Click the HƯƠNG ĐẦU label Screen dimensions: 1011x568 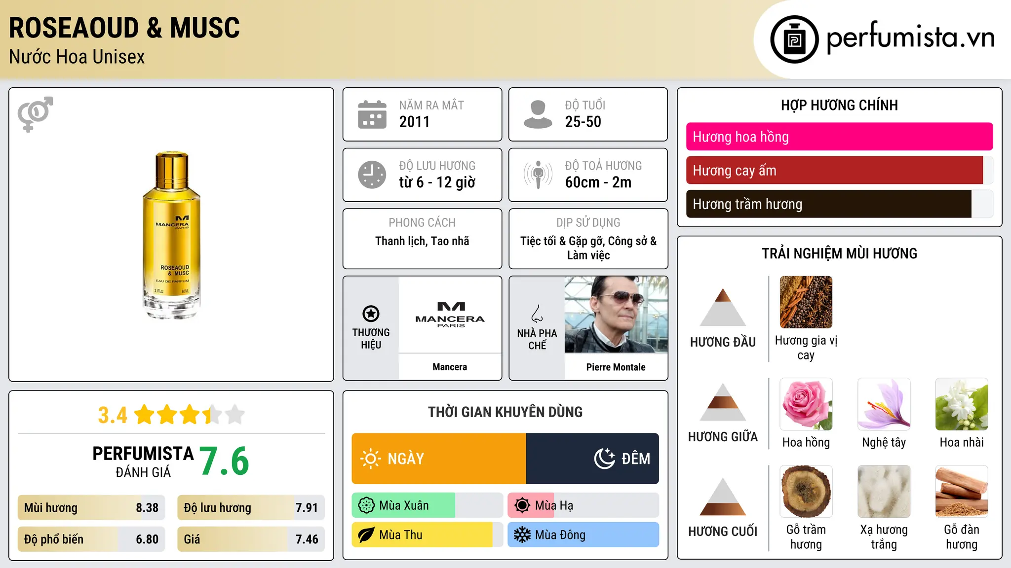[x=723, y=342]
